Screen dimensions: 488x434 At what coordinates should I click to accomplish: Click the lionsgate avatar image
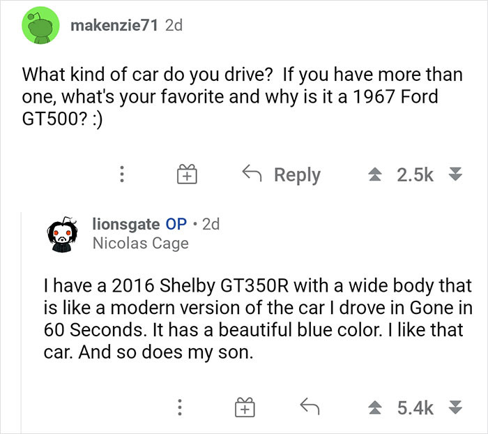[x=63, y=232]
